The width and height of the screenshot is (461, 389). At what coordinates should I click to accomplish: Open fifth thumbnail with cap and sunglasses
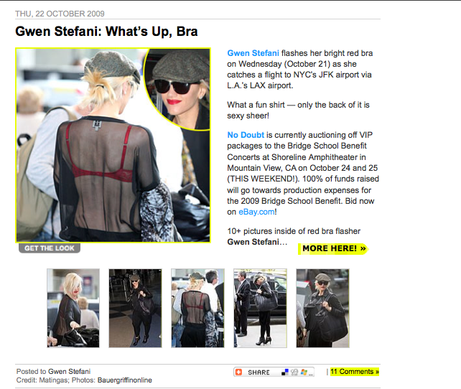[x=323, y=308]
